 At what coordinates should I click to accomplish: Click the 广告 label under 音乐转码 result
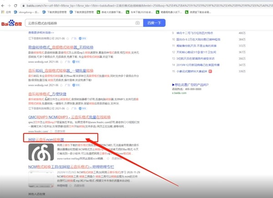[x=67, y=85]
